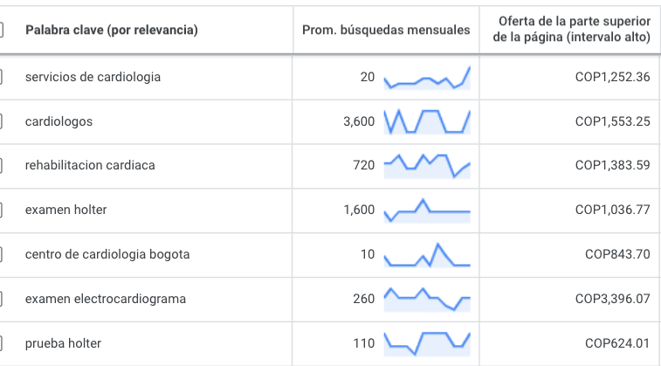View examen holter monthly trend chart
The width and height of the screenshot is (661, 366).
click(x=427, y=211)
